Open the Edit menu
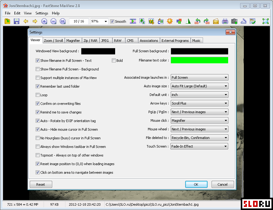This screenshot has height=210, width=273. 17,13
